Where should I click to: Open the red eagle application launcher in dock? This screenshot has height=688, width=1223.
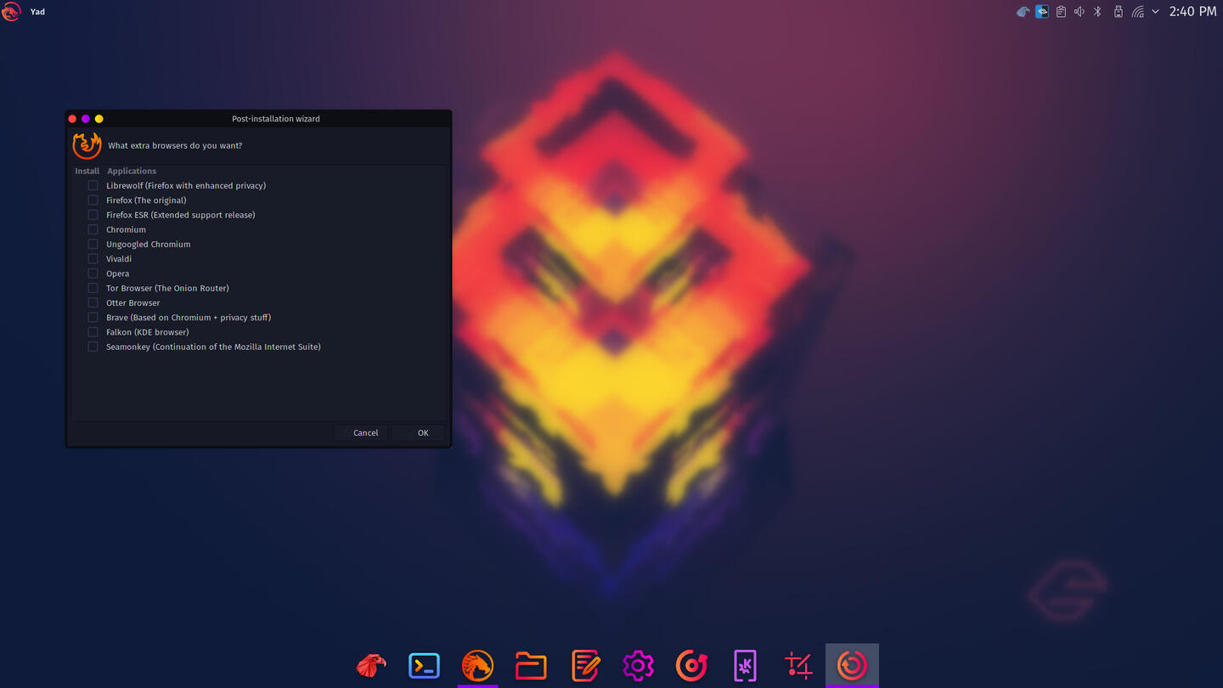(x=371, y=665)
